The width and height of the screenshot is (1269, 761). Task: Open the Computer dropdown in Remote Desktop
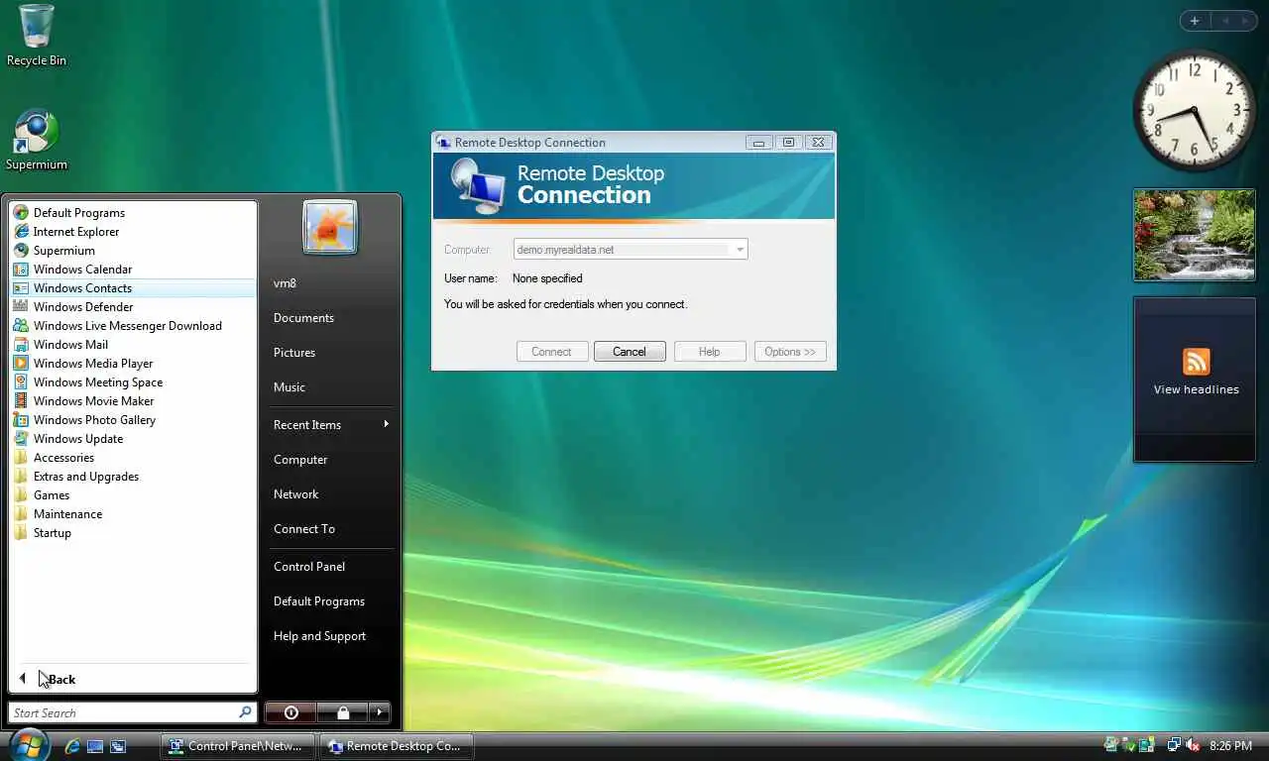739,250
